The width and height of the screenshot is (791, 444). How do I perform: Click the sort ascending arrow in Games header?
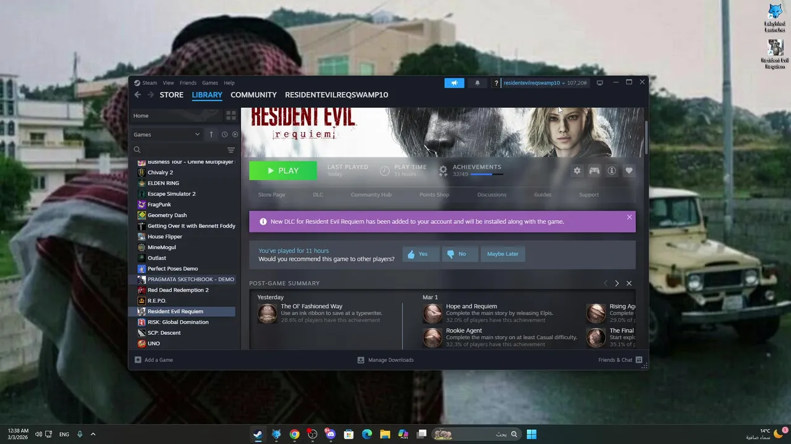click(x=211, y=134)
